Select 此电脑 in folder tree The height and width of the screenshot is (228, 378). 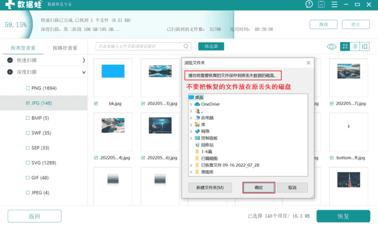207,118
